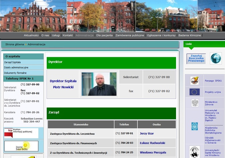
Task: Click the Osoba column header
Action: [157, 125]
